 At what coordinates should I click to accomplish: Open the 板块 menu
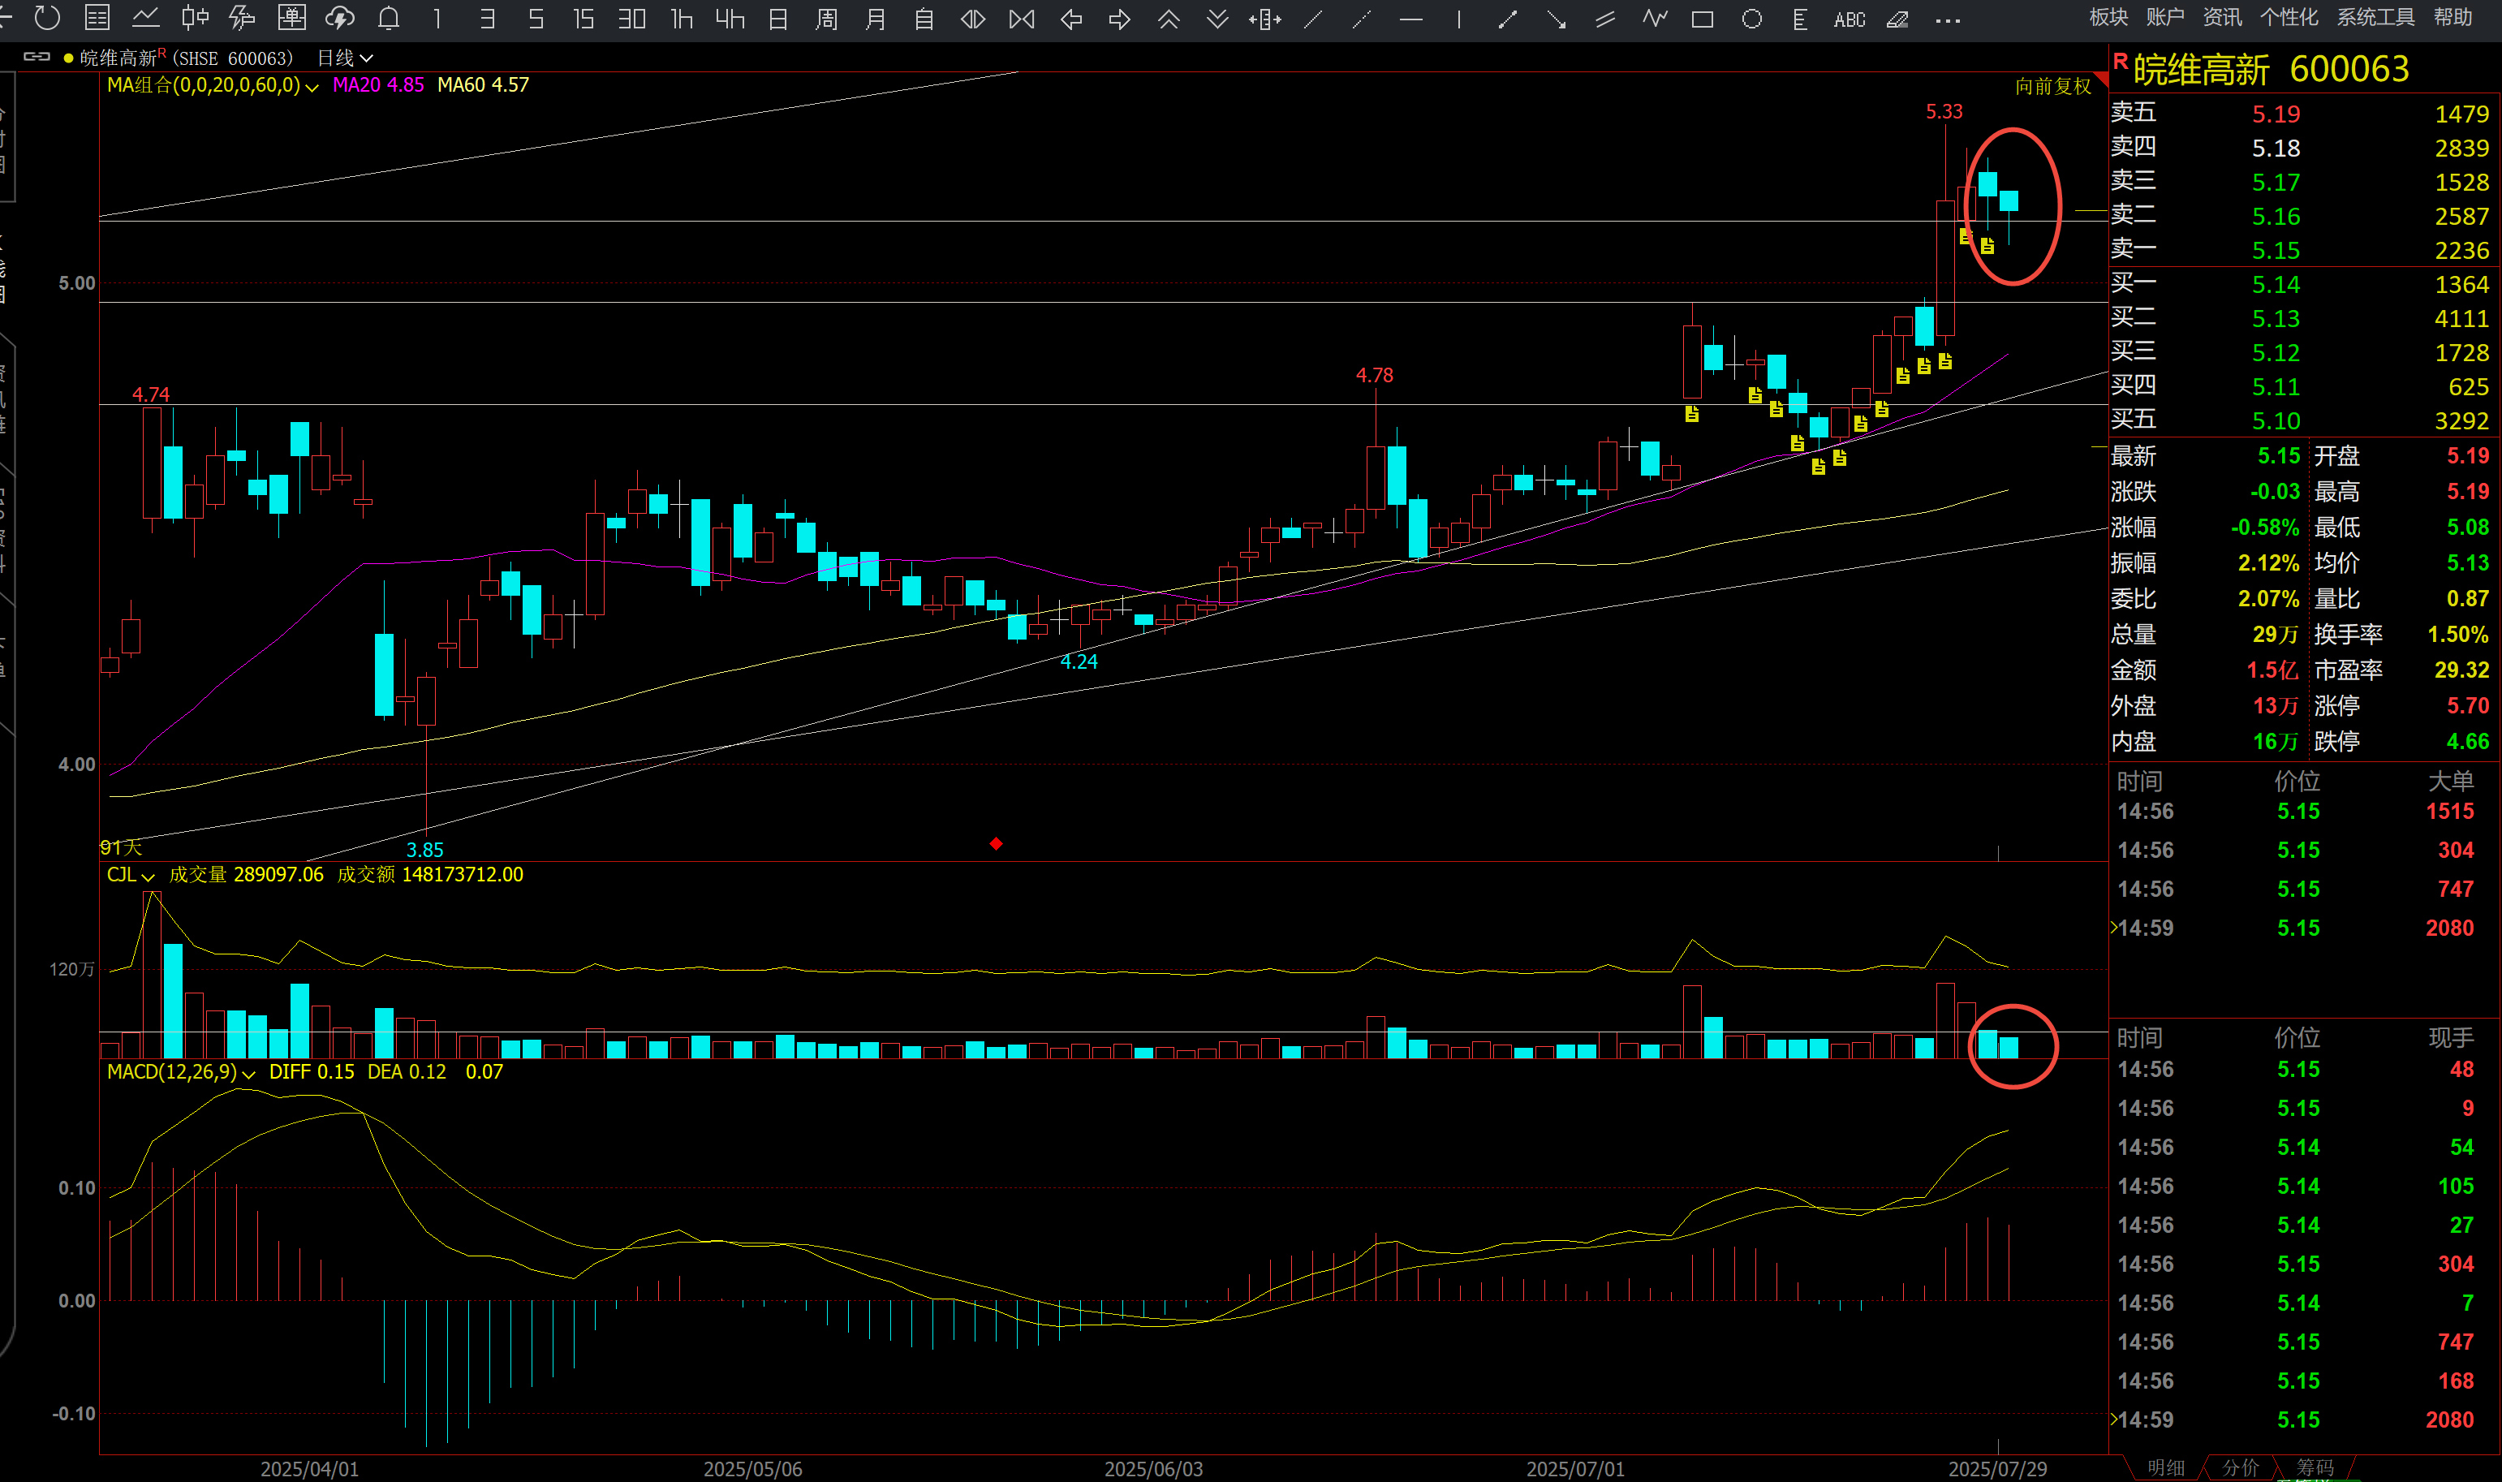pyautogui.click(x=2108, y=17)
